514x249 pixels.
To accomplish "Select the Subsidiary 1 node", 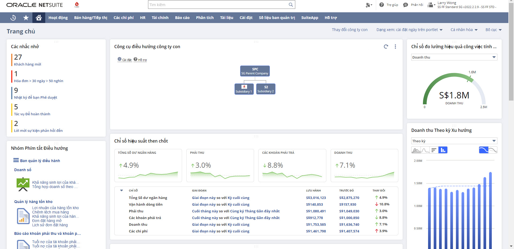I will [244, 89].
